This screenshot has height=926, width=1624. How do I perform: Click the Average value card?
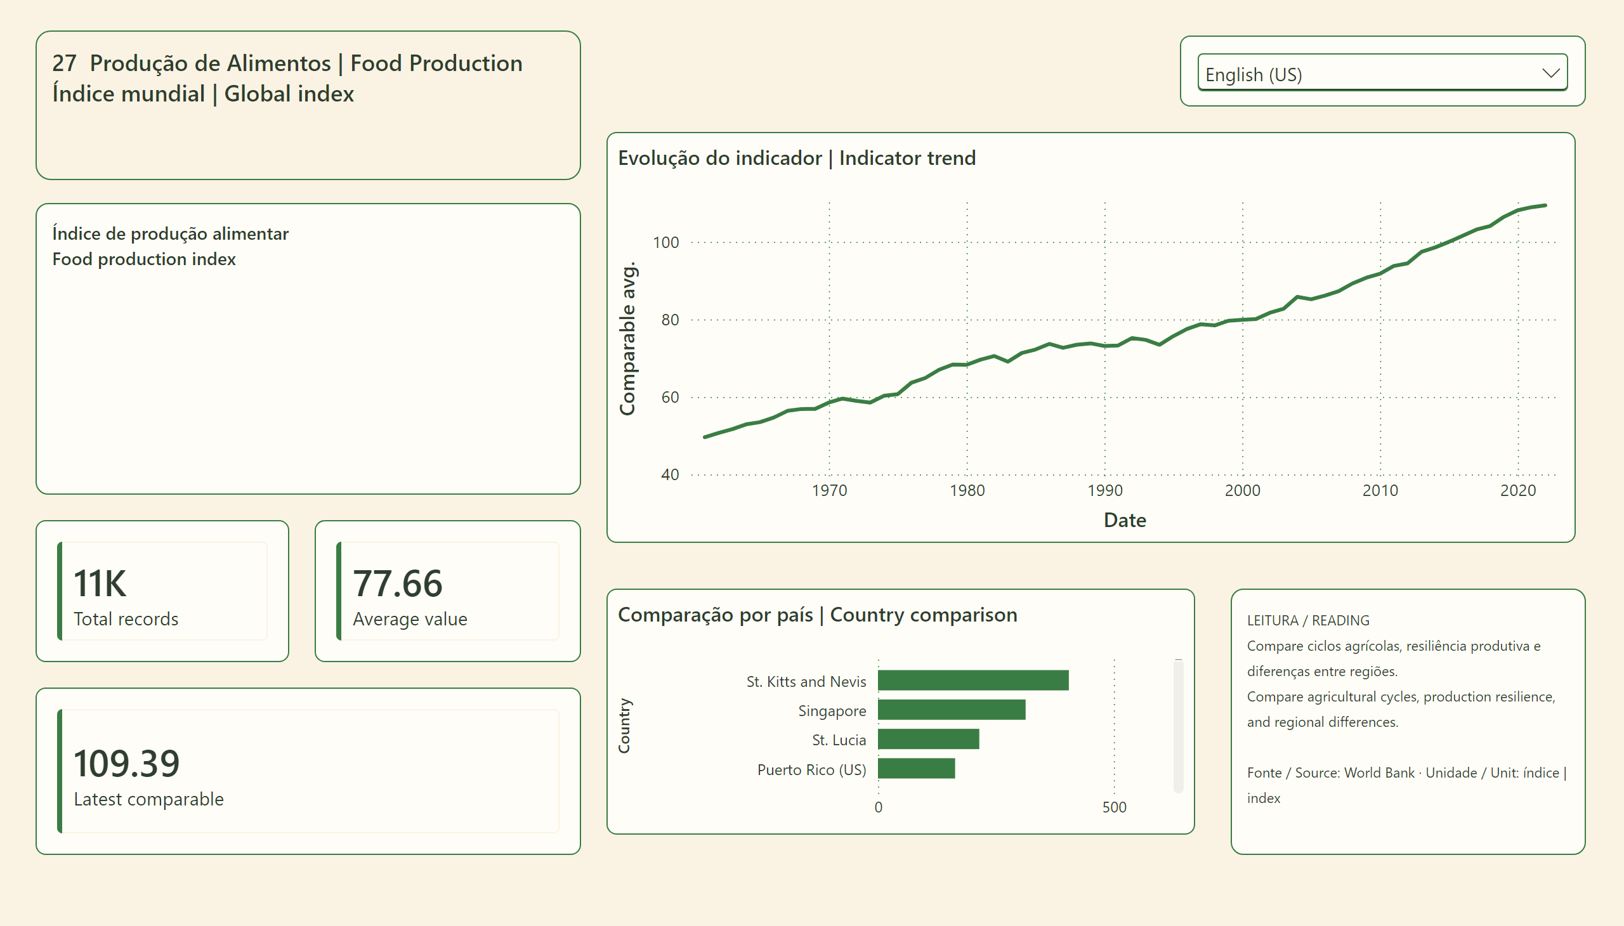447,591
